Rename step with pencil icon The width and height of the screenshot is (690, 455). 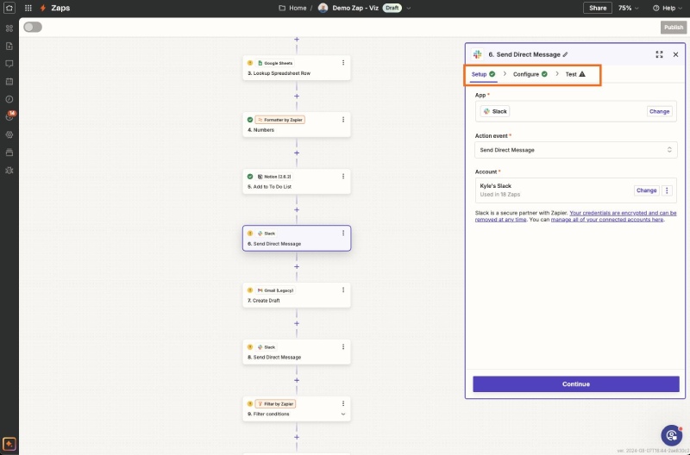(566, 54)
